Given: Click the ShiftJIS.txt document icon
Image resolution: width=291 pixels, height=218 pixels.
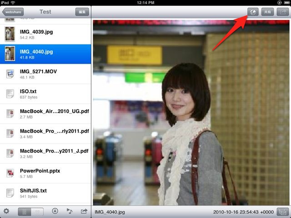Looking at the screenshot, I should click(10, 193).
